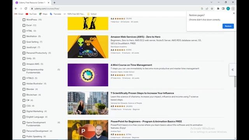This screenshot has width=249, height=140.
Task: Expand the side panel double-chevron
Action: pos(233,70)
